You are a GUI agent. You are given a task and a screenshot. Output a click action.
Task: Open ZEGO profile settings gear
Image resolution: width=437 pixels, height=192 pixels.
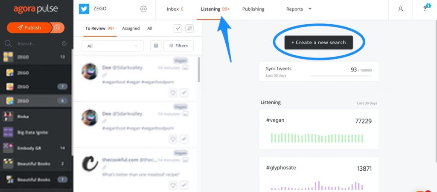tap(143, 9)
